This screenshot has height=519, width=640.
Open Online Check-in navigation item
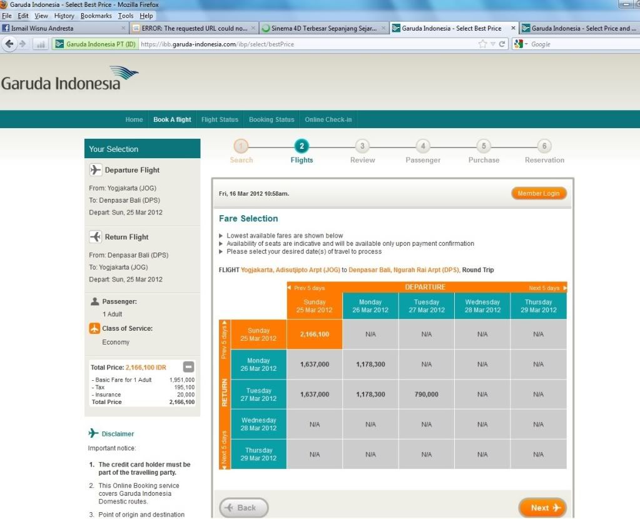(x=328, y=119)
